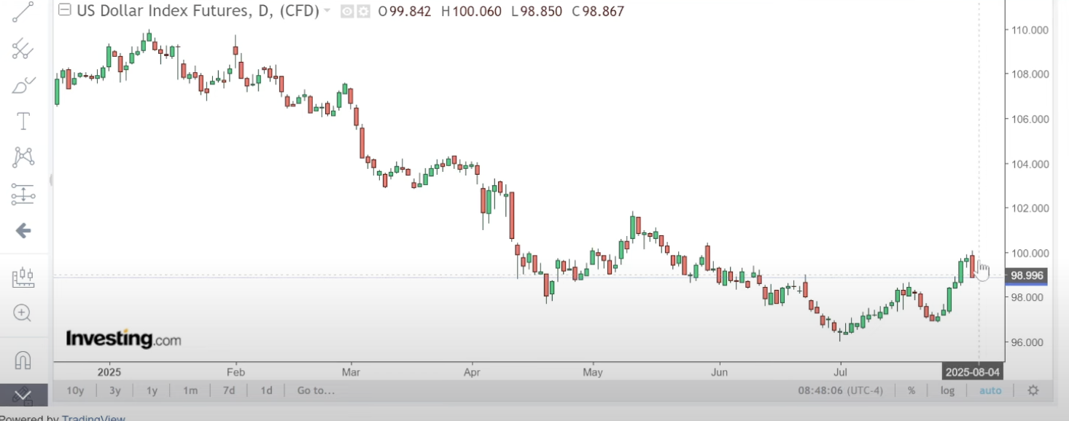The height and width of the screenshot is (421, 1069).
Task: Select the trend line drawing tool
Action: pyautogui.click(x=23, y=12)
